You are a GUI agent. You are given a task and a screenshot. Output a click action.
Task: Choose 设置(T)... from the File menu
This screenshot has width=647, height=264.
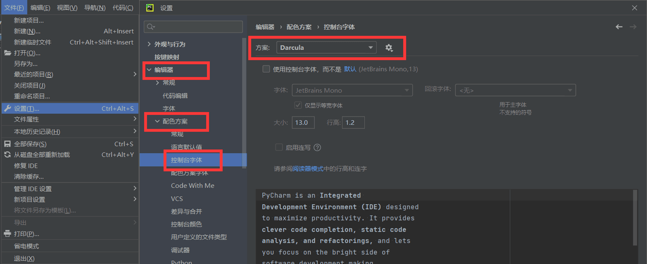(x=70, y=108)
